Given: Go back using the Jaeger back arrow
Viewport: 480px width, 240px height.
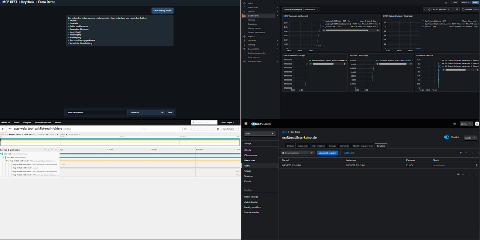Looking at the screenshot, I should coord(3,128).
